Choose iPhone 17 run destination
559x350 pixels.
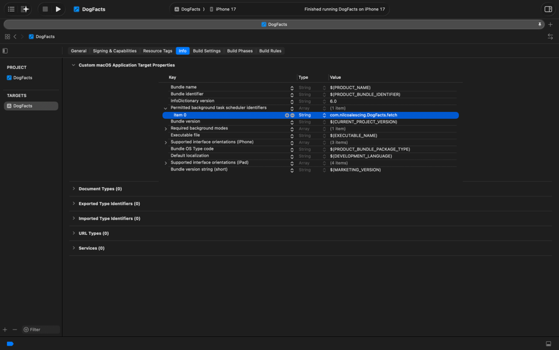[223, 9]
